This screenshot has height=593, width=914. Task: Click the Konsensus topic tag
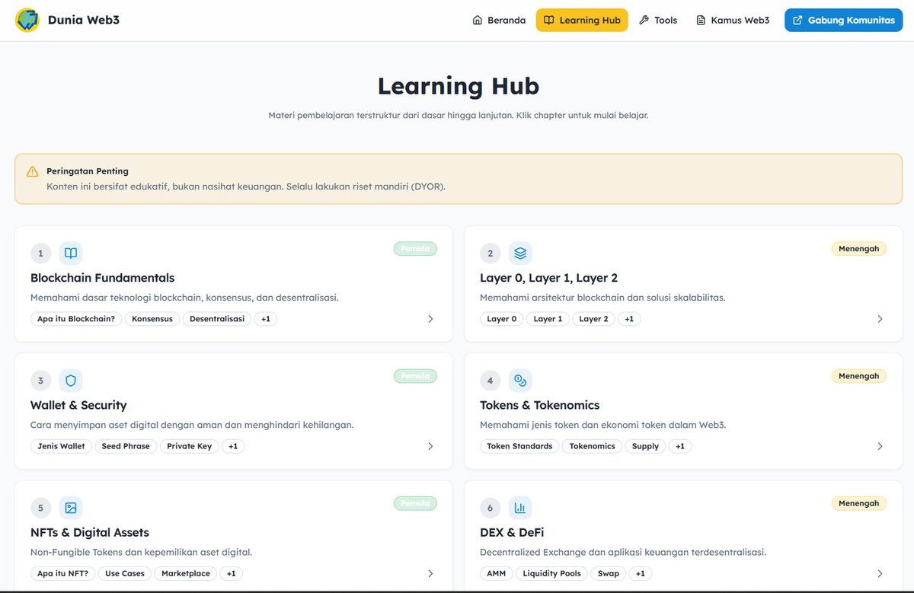point(152,319)
